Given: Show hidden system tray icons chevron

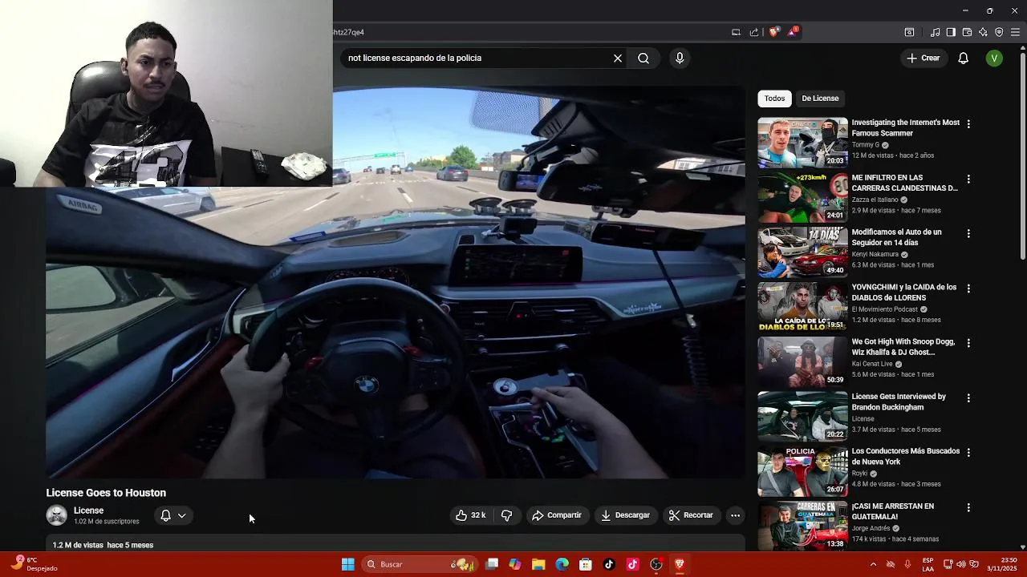Looking at the screenshot, I should (x=873, y=564).
